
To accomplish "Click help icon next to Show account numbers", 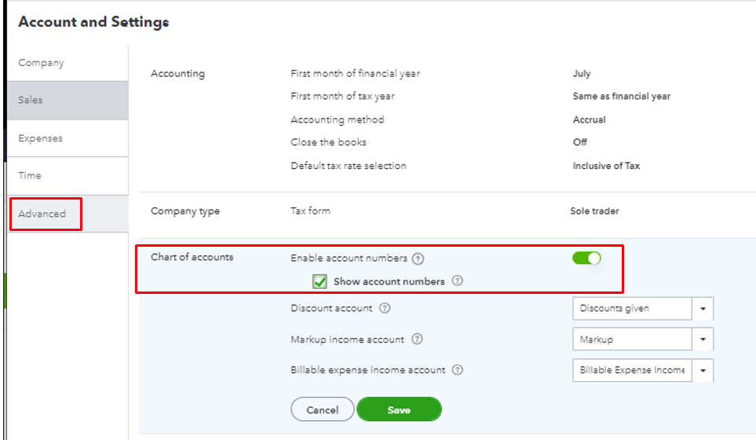I will tap(458, 281).
